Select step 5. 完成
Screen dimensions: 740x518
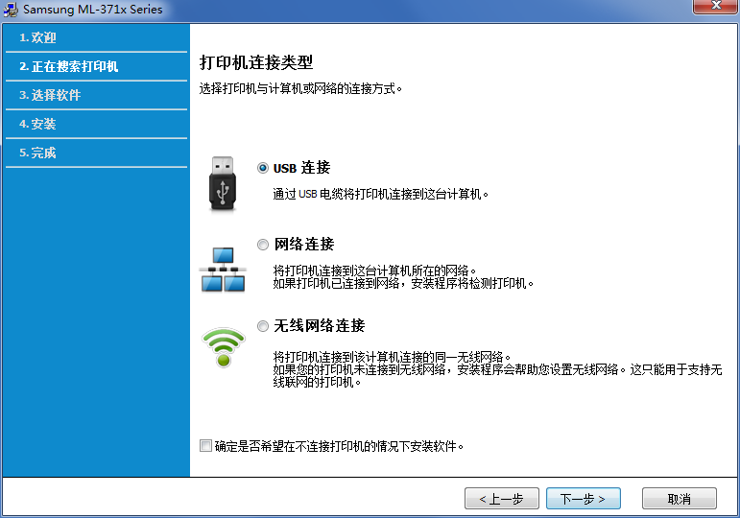tap(96, 153)
